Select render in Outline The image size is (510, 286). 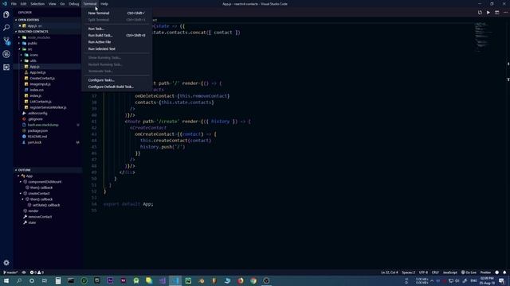[33, 211]
